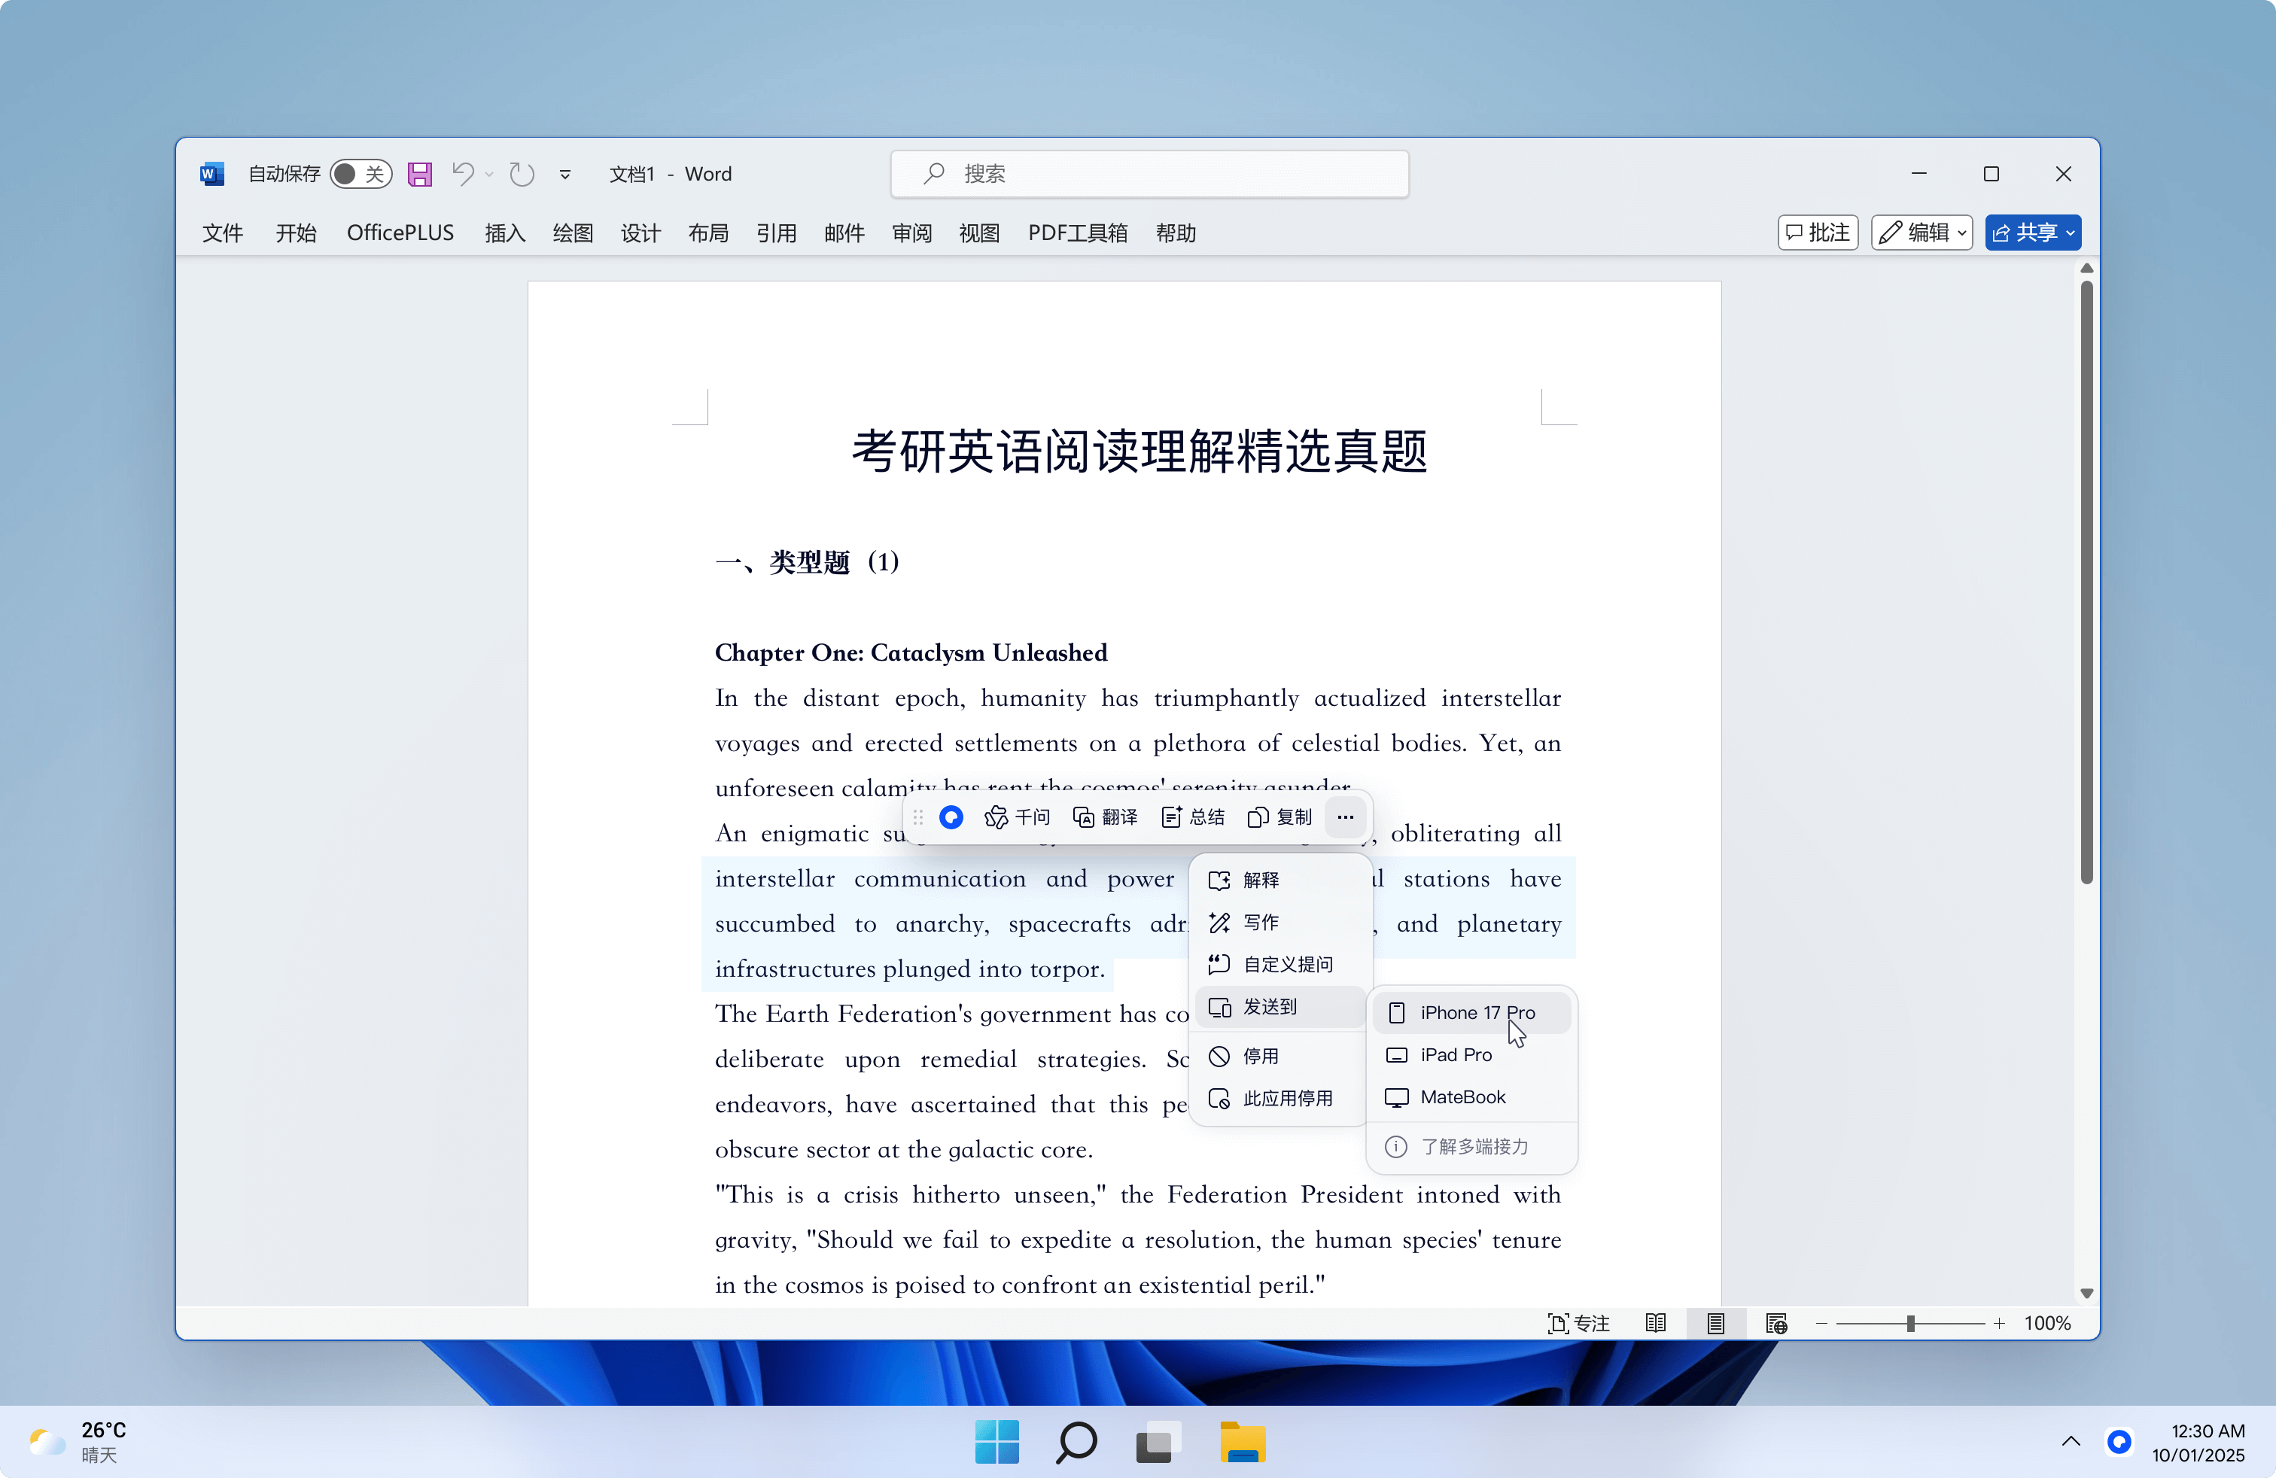Click the save icon in title bar

coord(420,174)
